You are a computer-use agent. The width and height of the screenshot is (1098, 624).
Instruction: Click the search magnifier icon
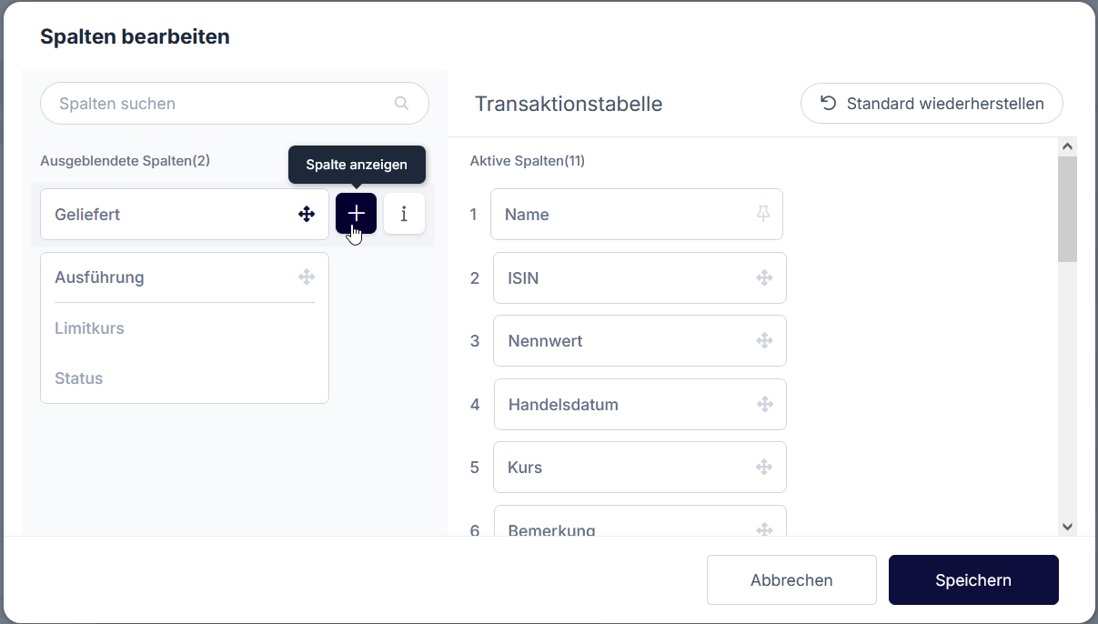(401, 104)
